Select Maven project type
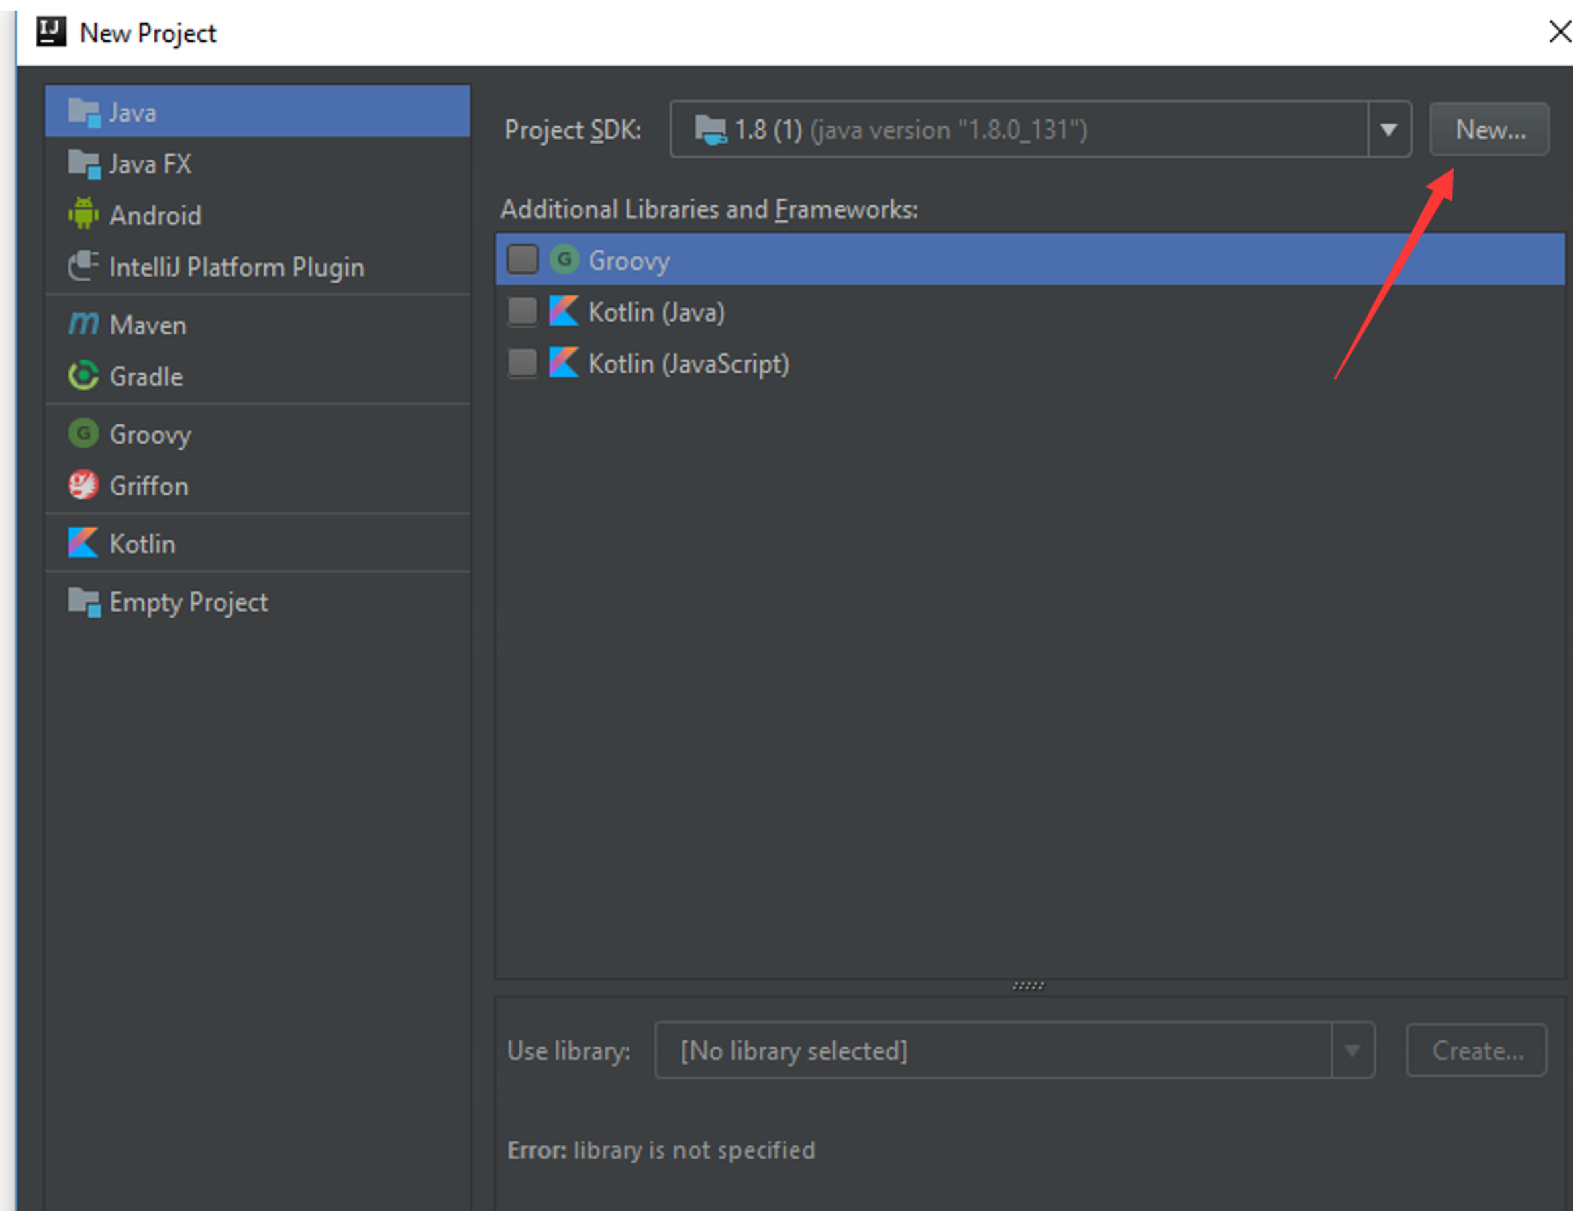Image resolution: width=1573 pixels, height=1211 pixels. click(x=258, y=325)
